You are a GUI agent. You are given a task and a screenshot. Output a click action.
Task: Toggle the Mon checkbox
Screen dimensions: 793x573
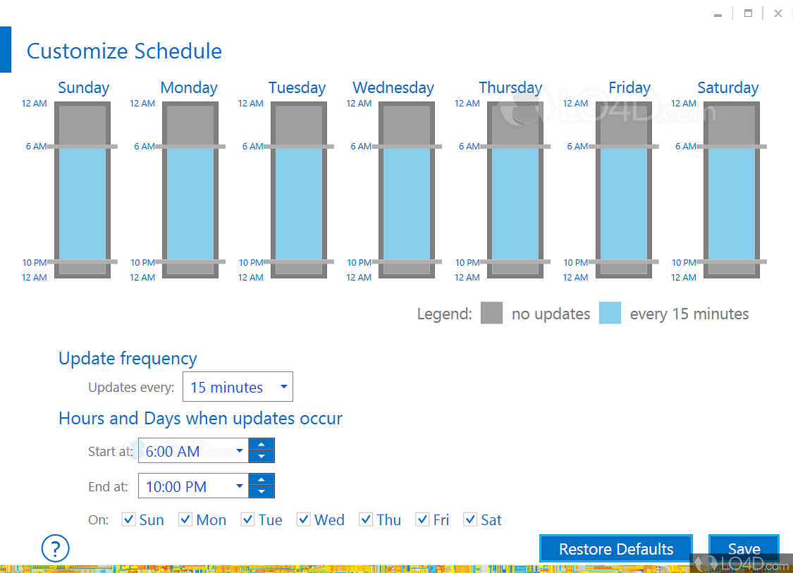coord(185,519)
